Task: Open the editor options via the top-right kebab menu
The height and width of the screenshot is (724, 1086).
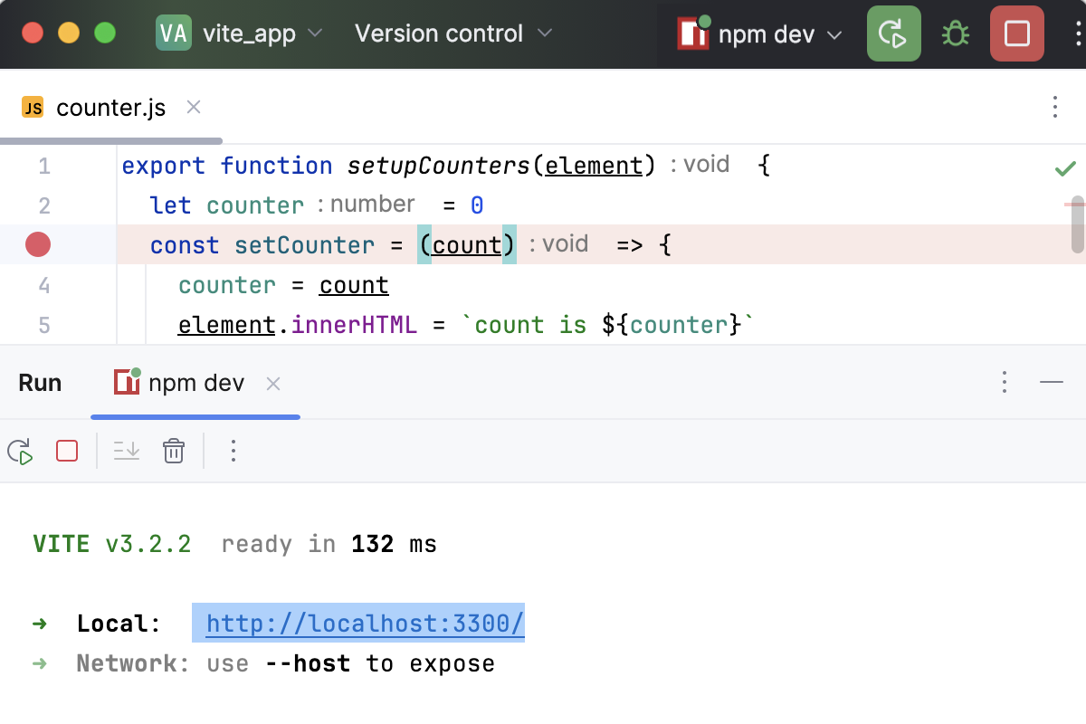Action: tap(1055, 107)
